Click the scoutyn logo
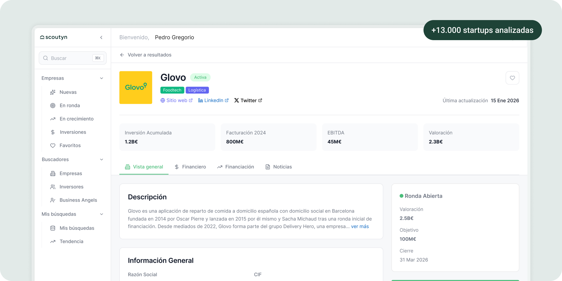Image resolution: width=562 pixels, height=281 pixels. pos(54,37)
